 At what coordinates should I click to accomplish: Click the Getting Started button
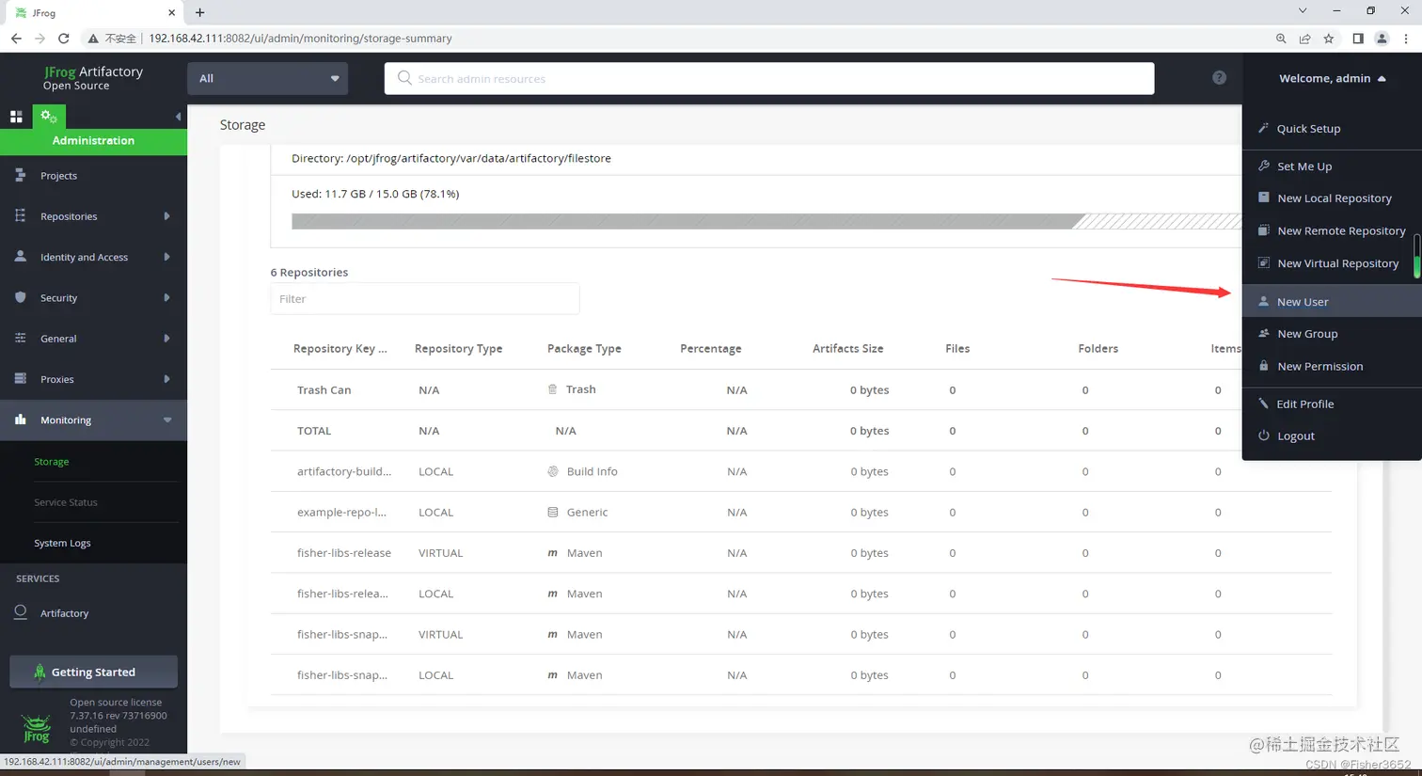[x=93, y=672]
